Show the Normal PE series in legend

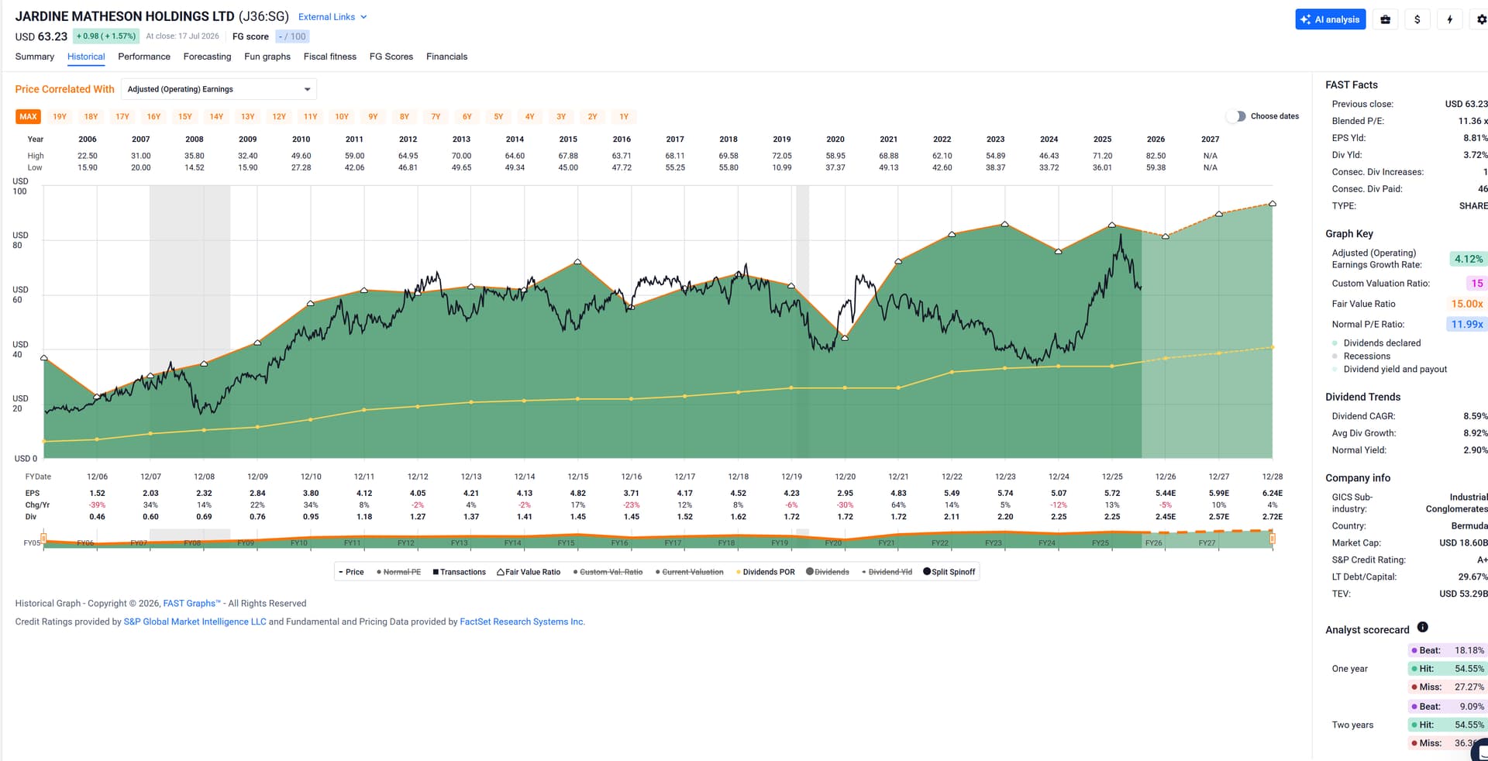pos(398,572)
